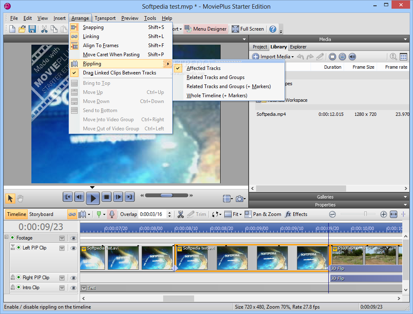Screen dimensions: 413x314
Task: Switch to the Storyboard tab
Action: click(41, 214)
